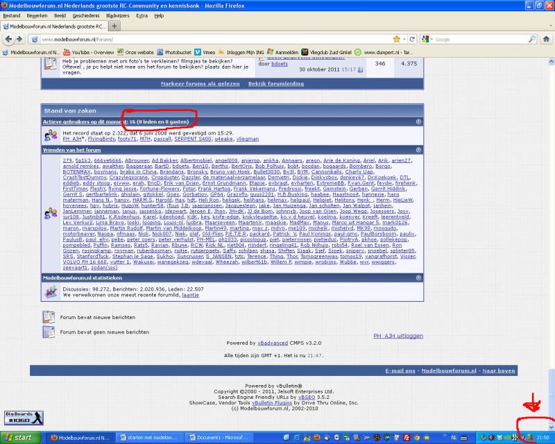Open the Extra menu
Image resolution: width=555 pixels, height=444 pixels.
[x=142, y=15]
